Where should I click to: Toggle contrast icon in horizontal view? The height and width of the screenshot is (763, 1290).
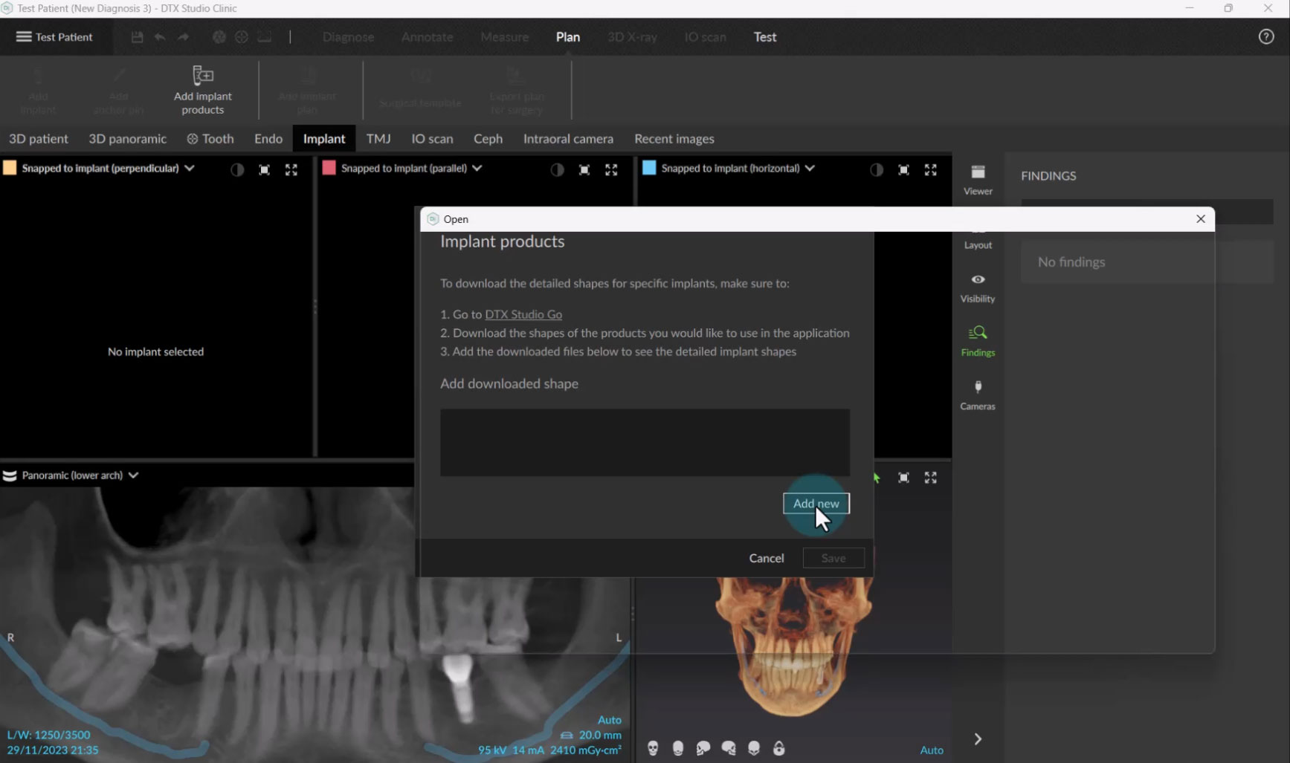point(877,169)
